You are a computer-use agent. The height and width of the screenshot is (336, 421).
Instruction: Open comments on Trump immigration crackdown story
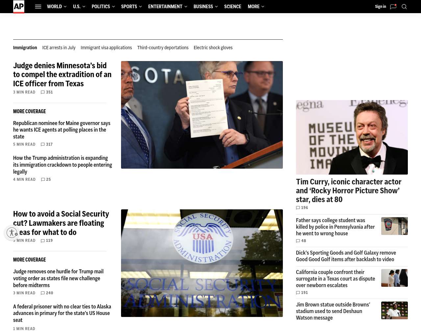46,179
